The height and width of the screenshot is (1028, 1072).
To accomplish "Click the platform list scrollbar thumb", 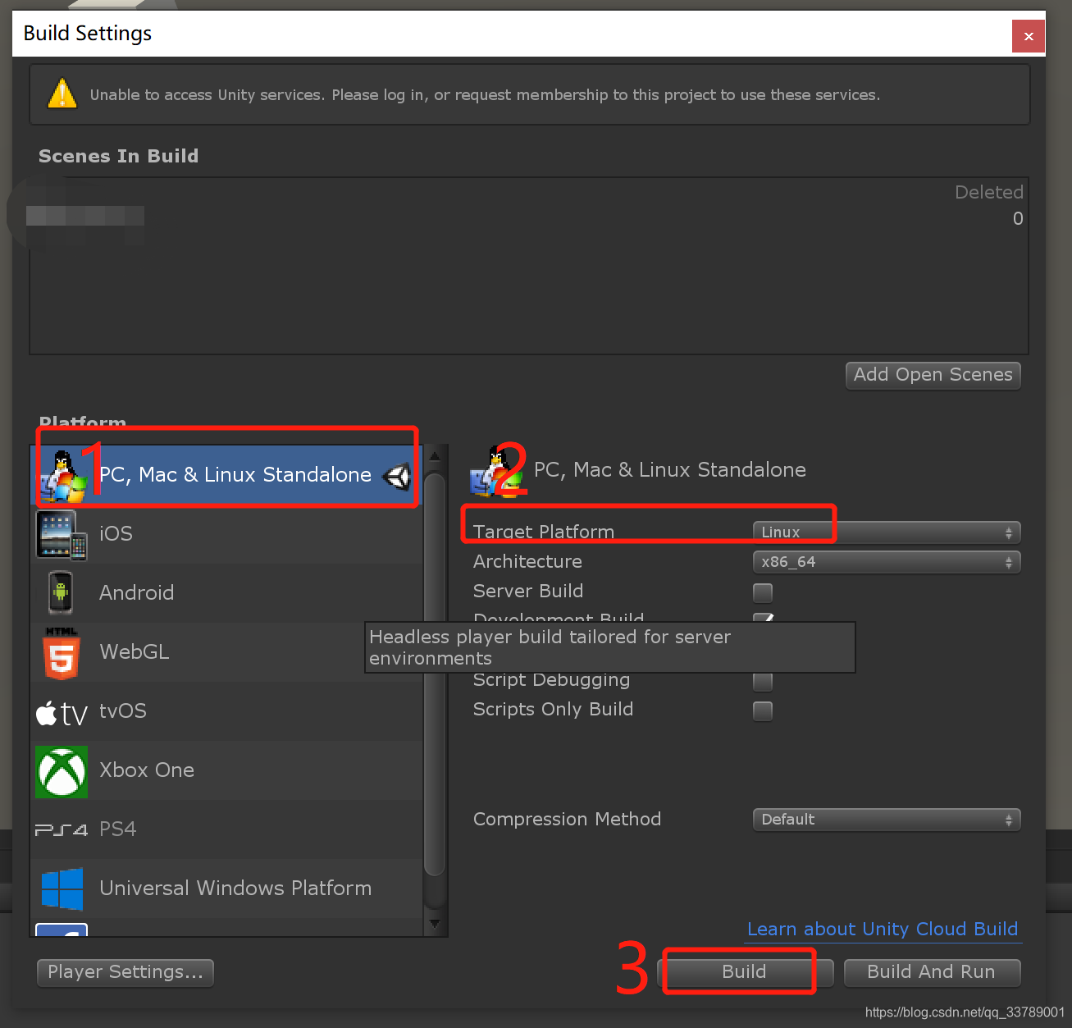I will point(435,674).
